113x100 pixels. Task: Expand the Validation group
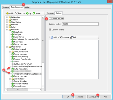(7, 20)
